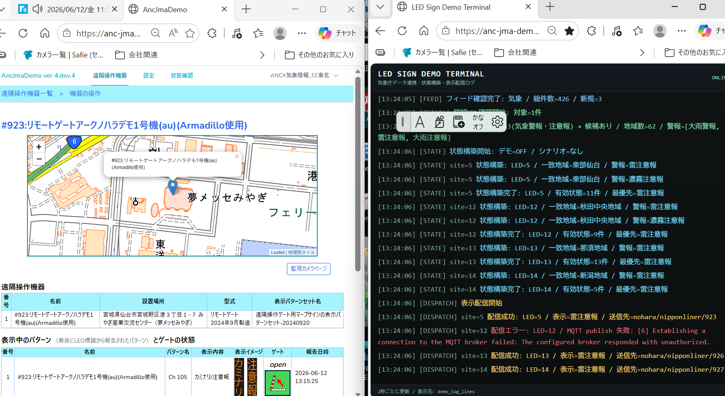Screen dimensions: 725x396
Task: Click the blue location marker on map
Action: coord(173,187)
